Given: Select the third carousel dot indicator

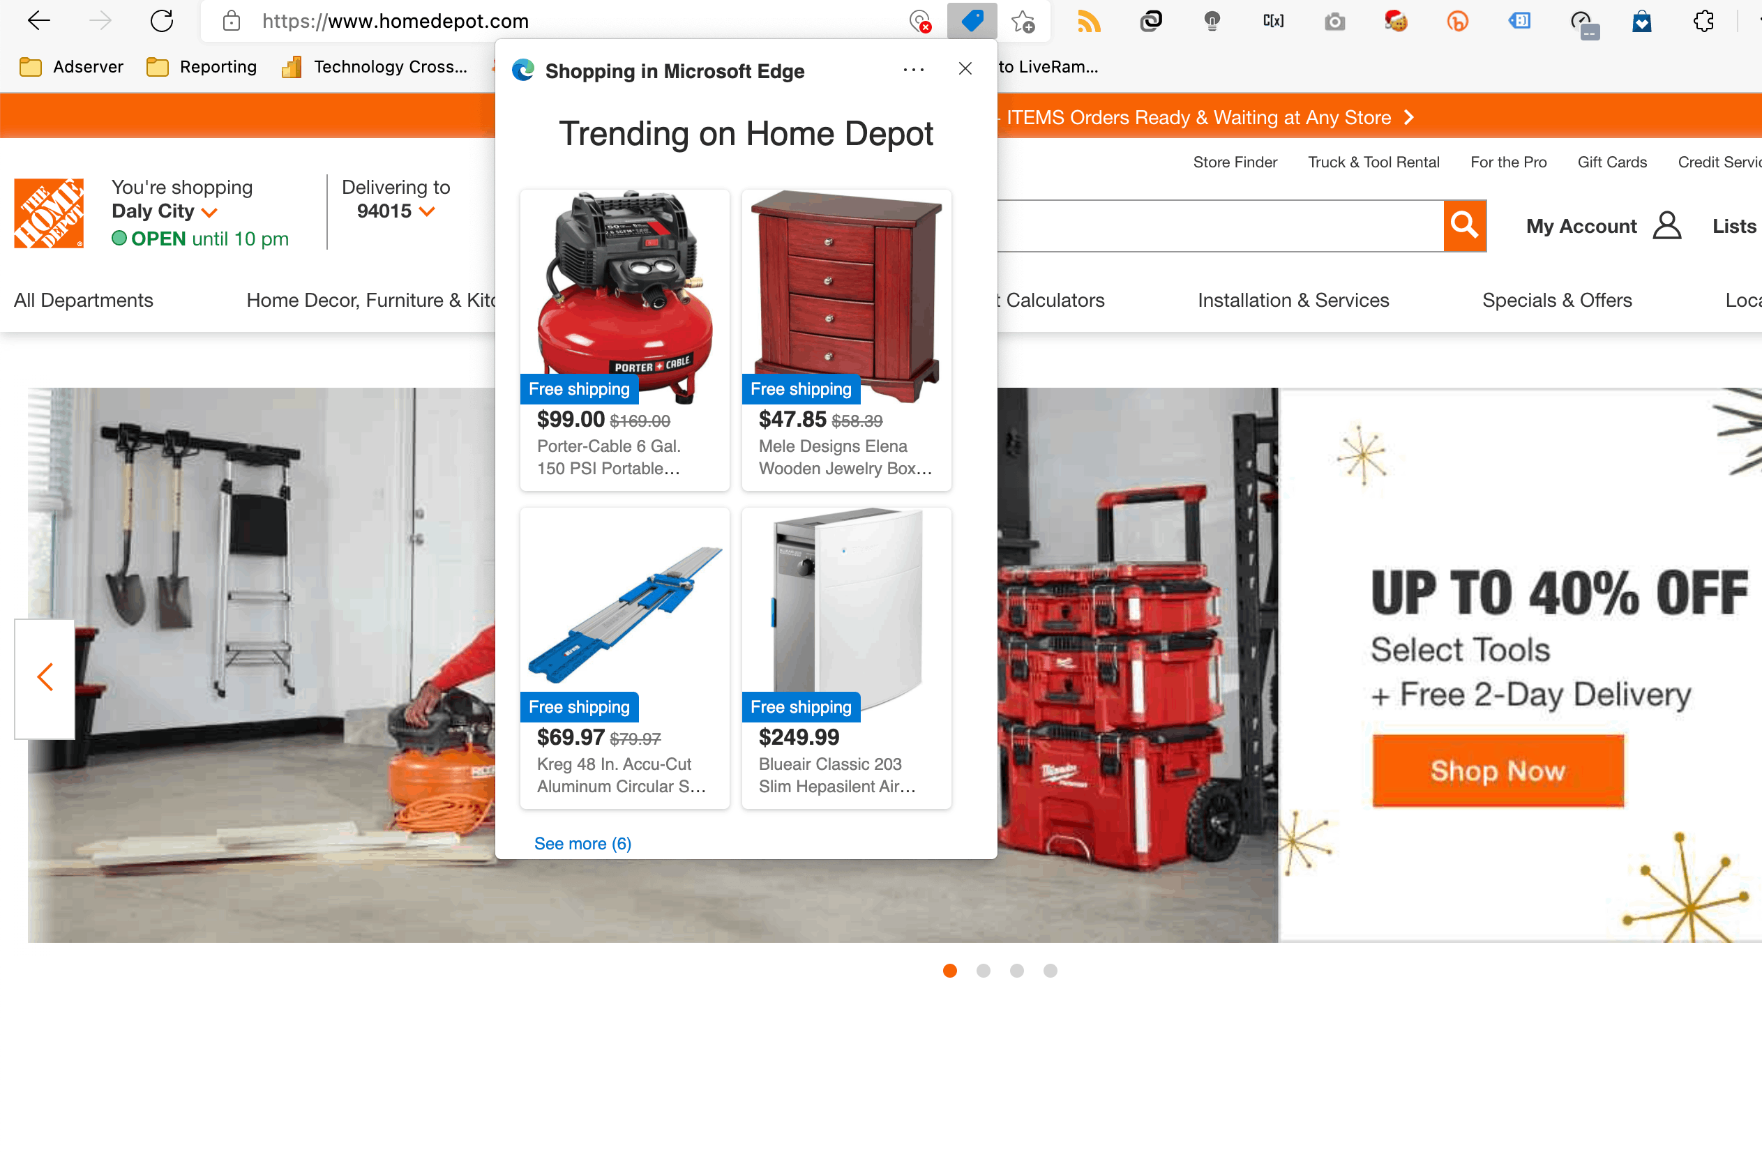Looking at the screenshot, I should [1016, 970].
